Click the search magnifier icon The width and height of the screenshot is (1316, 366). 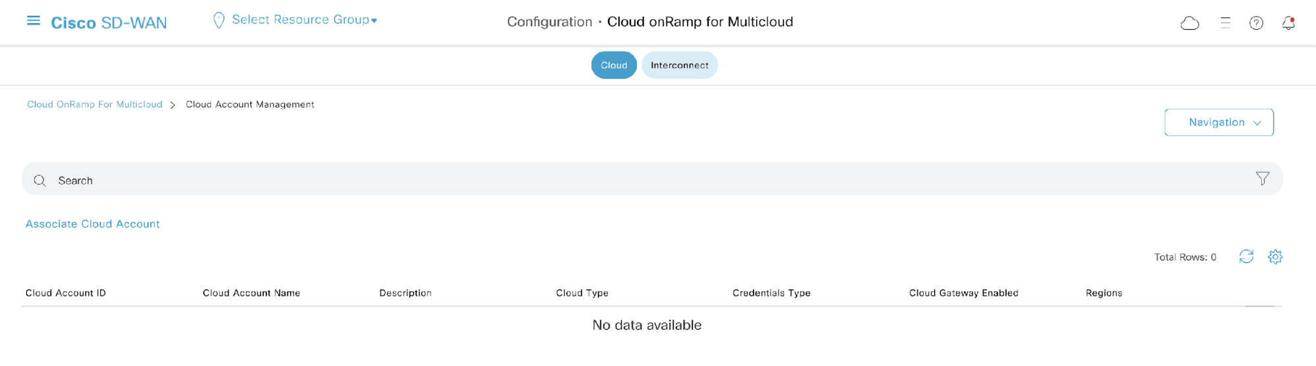click(40, 181)
